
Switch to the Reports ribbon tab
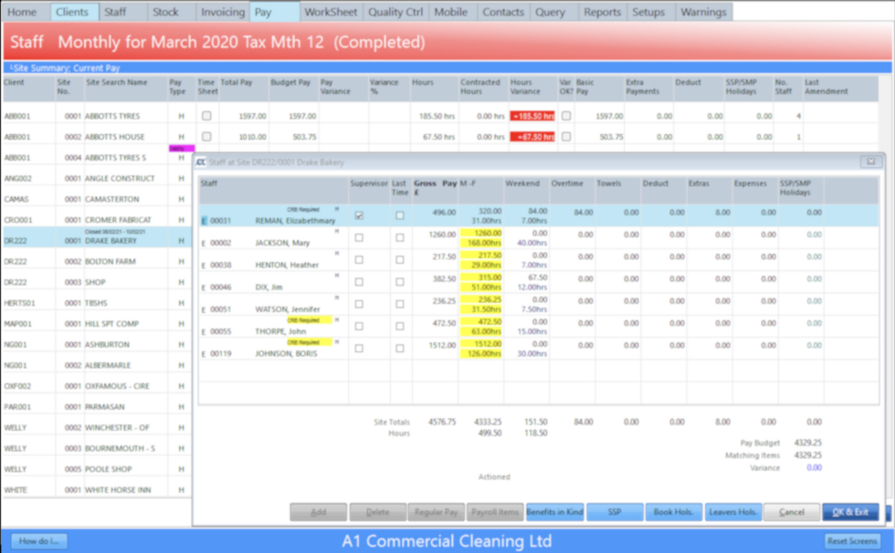[603, 12]
